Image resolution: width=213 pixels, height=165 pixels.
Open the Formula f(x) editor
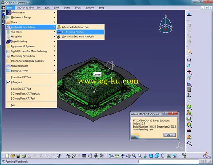coord(68,156)
